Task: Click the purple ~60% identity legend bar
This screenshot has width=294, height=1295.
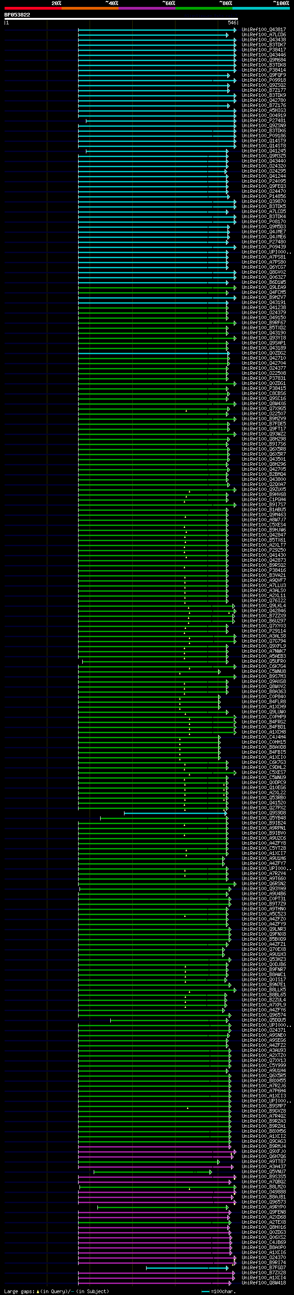Action: (x=147, y=9)
